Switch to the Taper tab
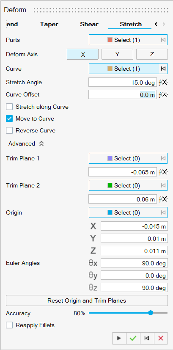173x350 pixels. click(x=49, y=24)
